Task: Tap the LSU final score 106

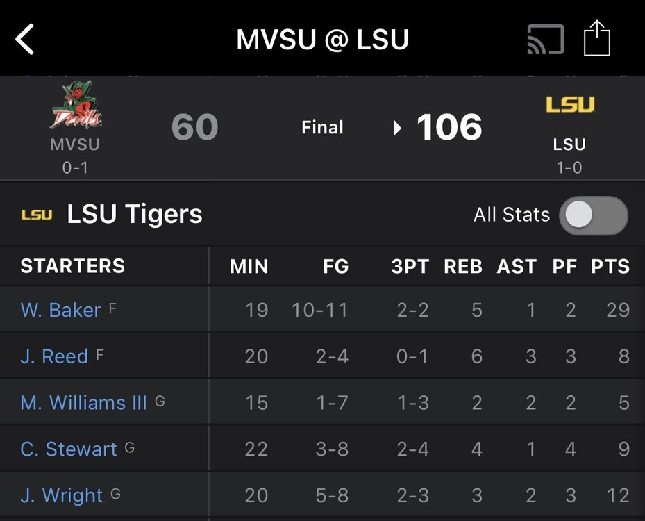Action: [449, 128]
